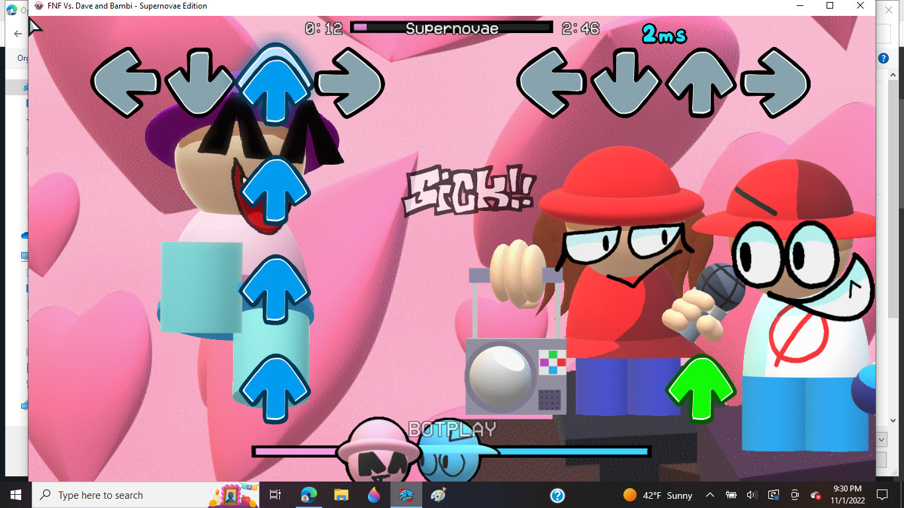Click the SICK!! rating popup

pyautogui.click(x=469, y=192)
